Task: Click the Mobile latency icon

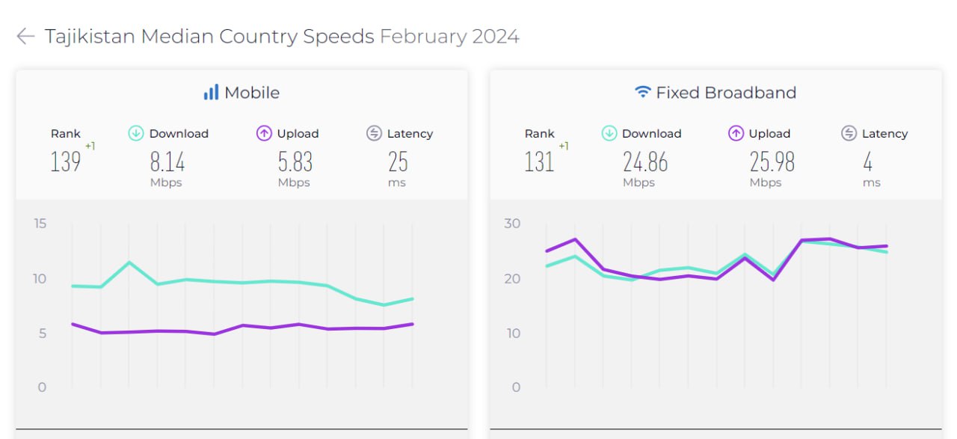Action: click(x=374, y=134)
